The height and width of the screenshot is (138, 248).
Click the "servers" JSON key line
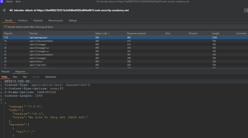point(19,125)
